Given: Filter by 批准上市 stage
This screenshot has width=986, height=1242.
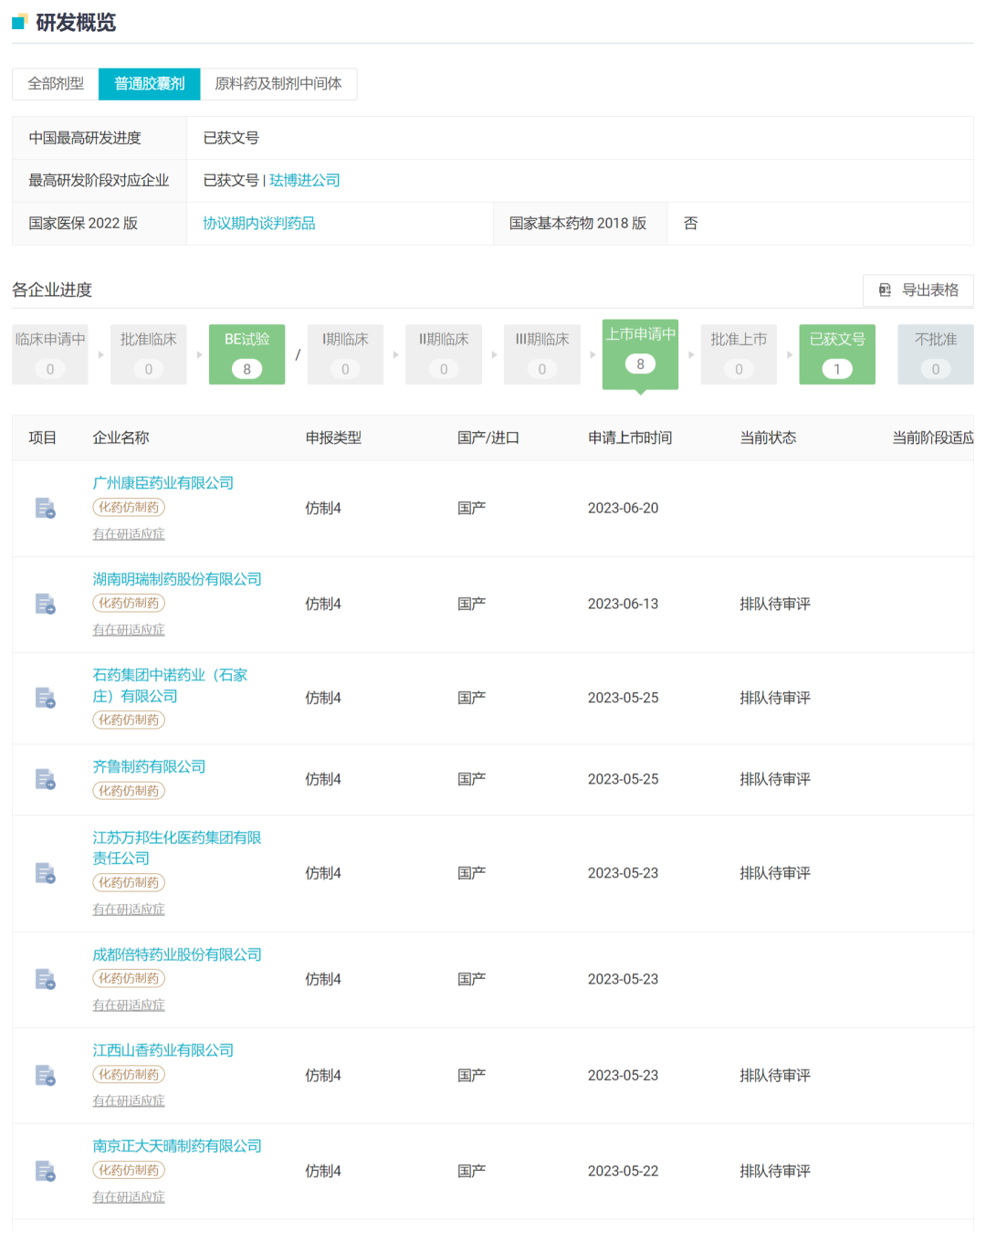Looking at the screenshot, I should [x=739, y=354].
